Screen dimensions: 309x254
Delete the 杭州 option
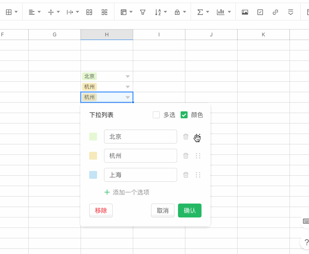point(186,156)
